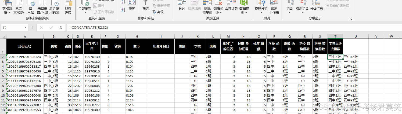Click the formula bar with =CONCATENATE(R2,S2)
Viewport: 402px width, 114px height.
[234, 28]
